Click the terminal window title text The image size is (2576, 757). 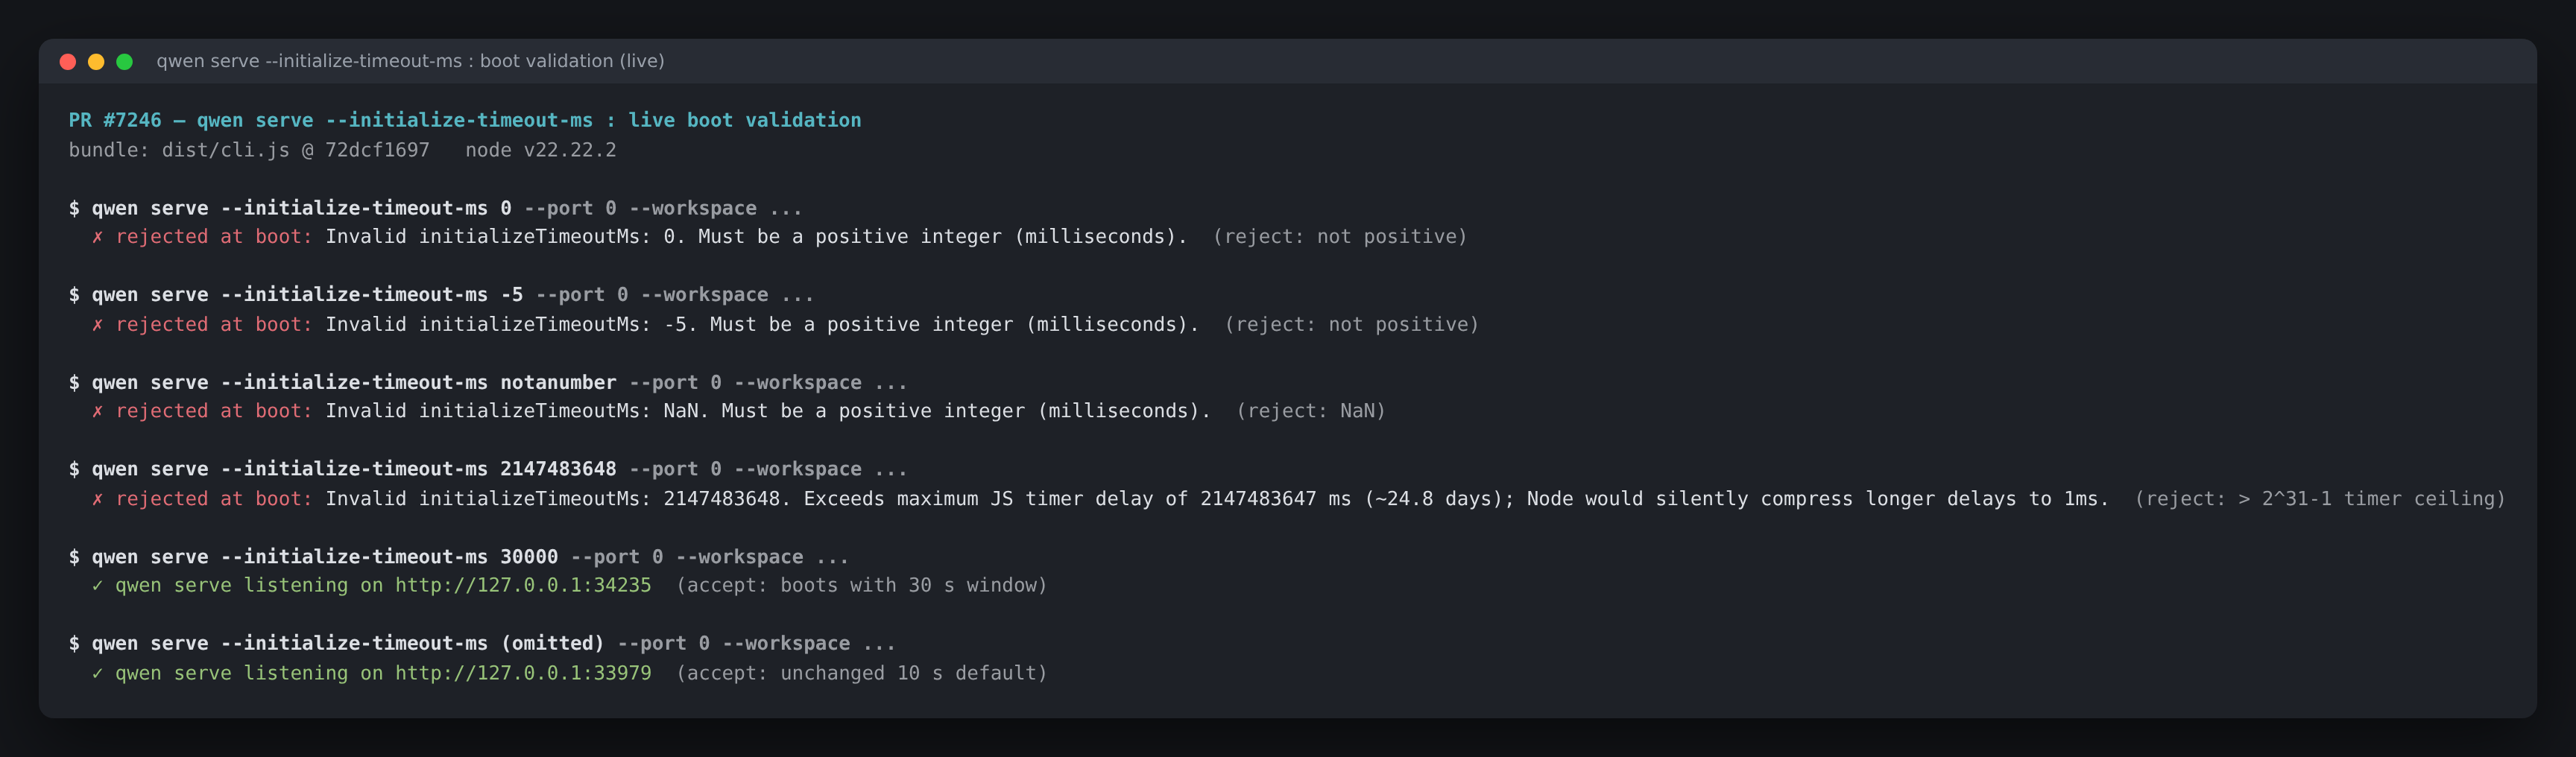410,61
